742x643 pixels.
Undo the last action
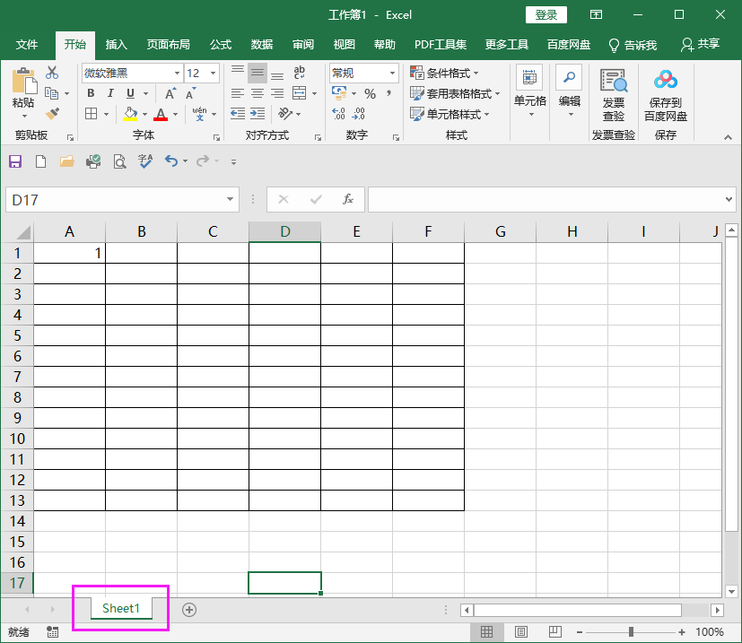[x=173, y=161]
